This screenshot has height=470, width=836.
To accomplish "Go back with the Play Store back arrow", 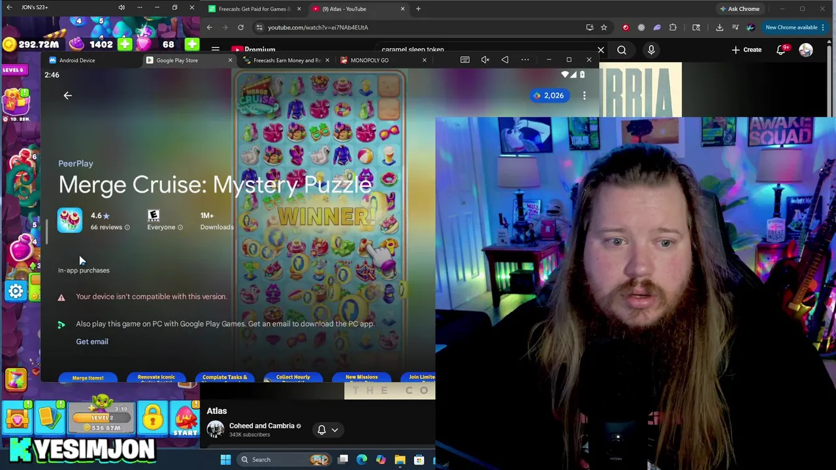I will (67, 95).
